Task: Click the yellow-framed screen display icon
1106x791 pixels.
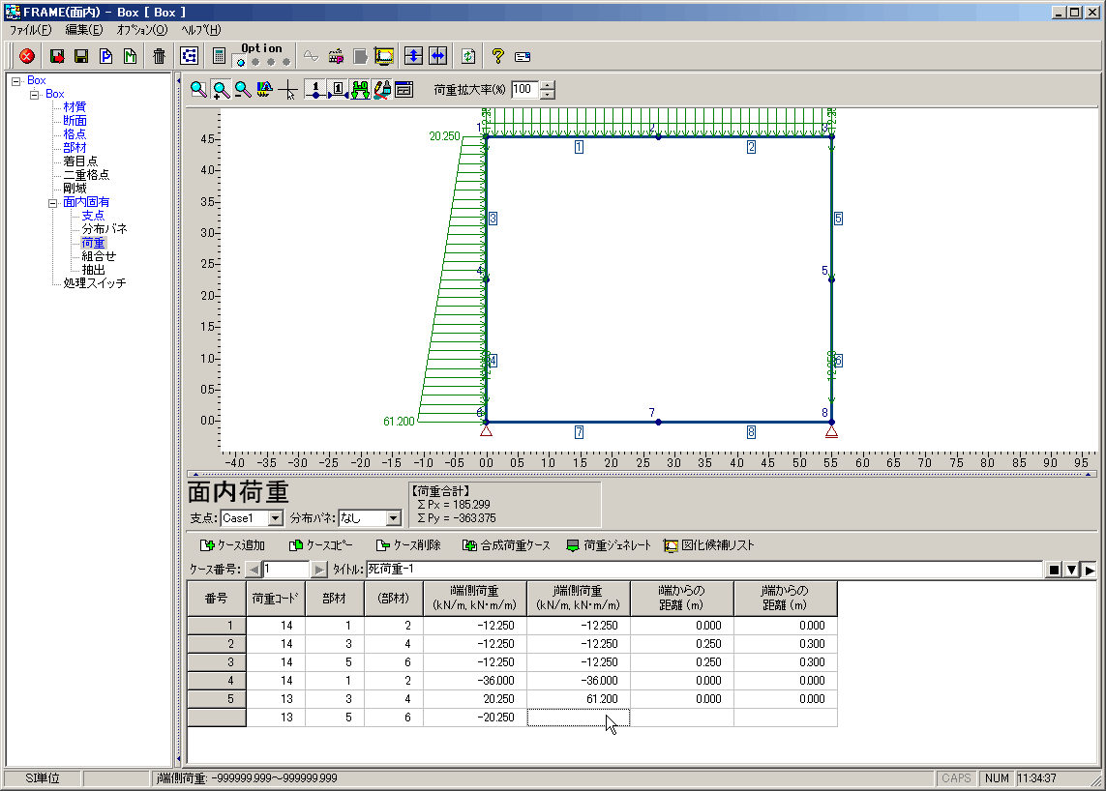Action: click(x=384, y=56)
